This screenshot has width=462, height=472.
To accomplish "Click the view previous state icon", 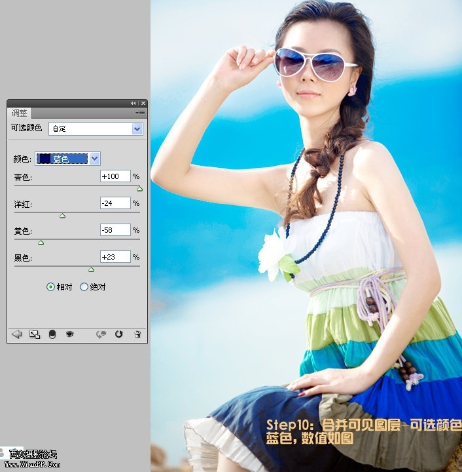I will (x=101, y=334).
